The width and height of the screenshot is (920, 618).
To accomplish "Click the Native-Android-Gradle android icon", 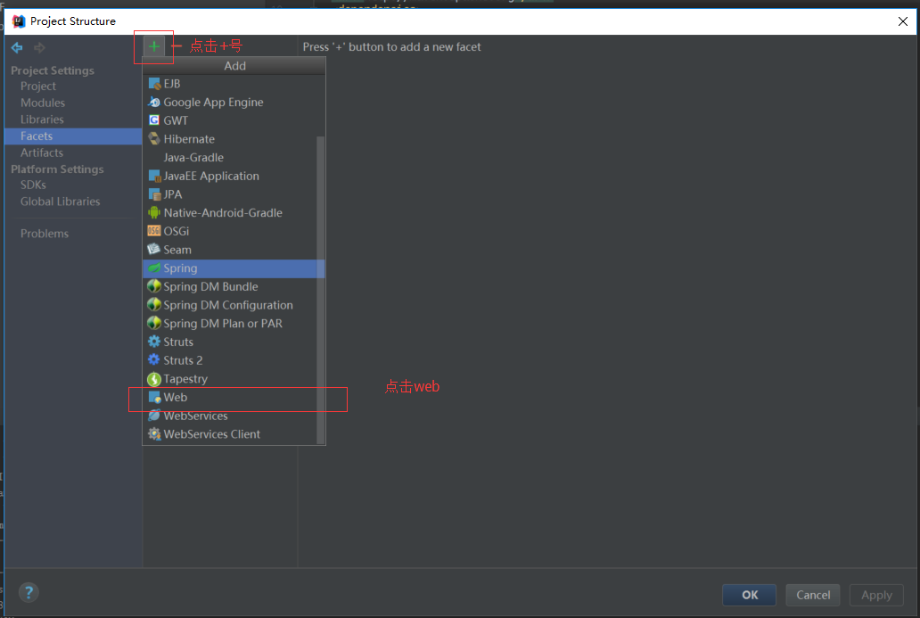I will [x=154, y=212].
